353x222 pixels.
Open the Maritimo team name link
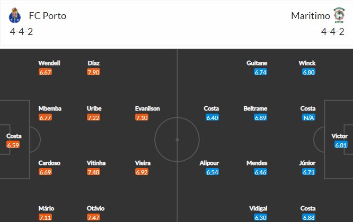point(311,16)
